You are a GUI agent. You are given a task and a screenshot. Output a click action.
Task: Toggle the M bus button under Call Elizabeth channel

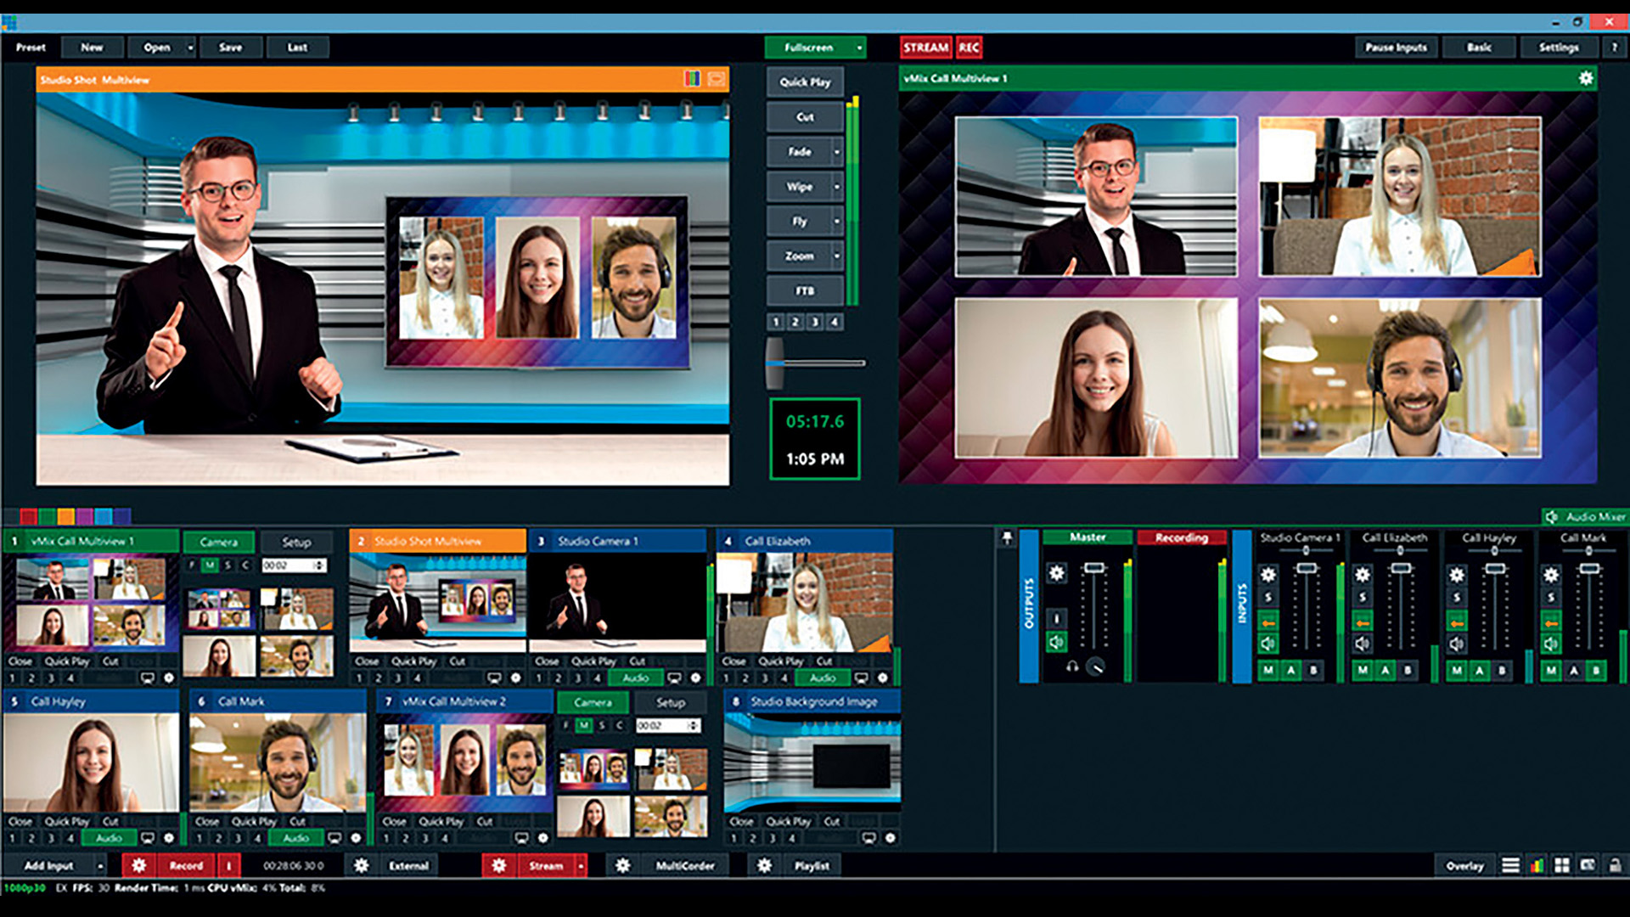1363,671
